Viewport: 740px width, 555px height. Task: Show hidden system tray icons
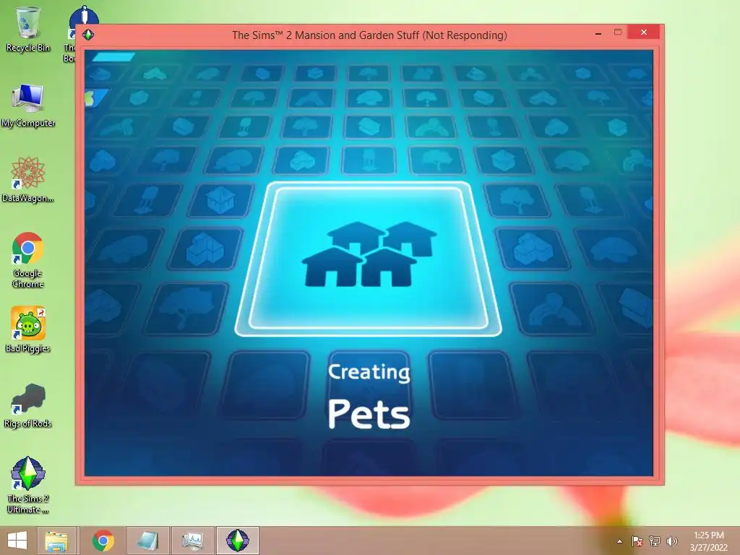[619, 541]
